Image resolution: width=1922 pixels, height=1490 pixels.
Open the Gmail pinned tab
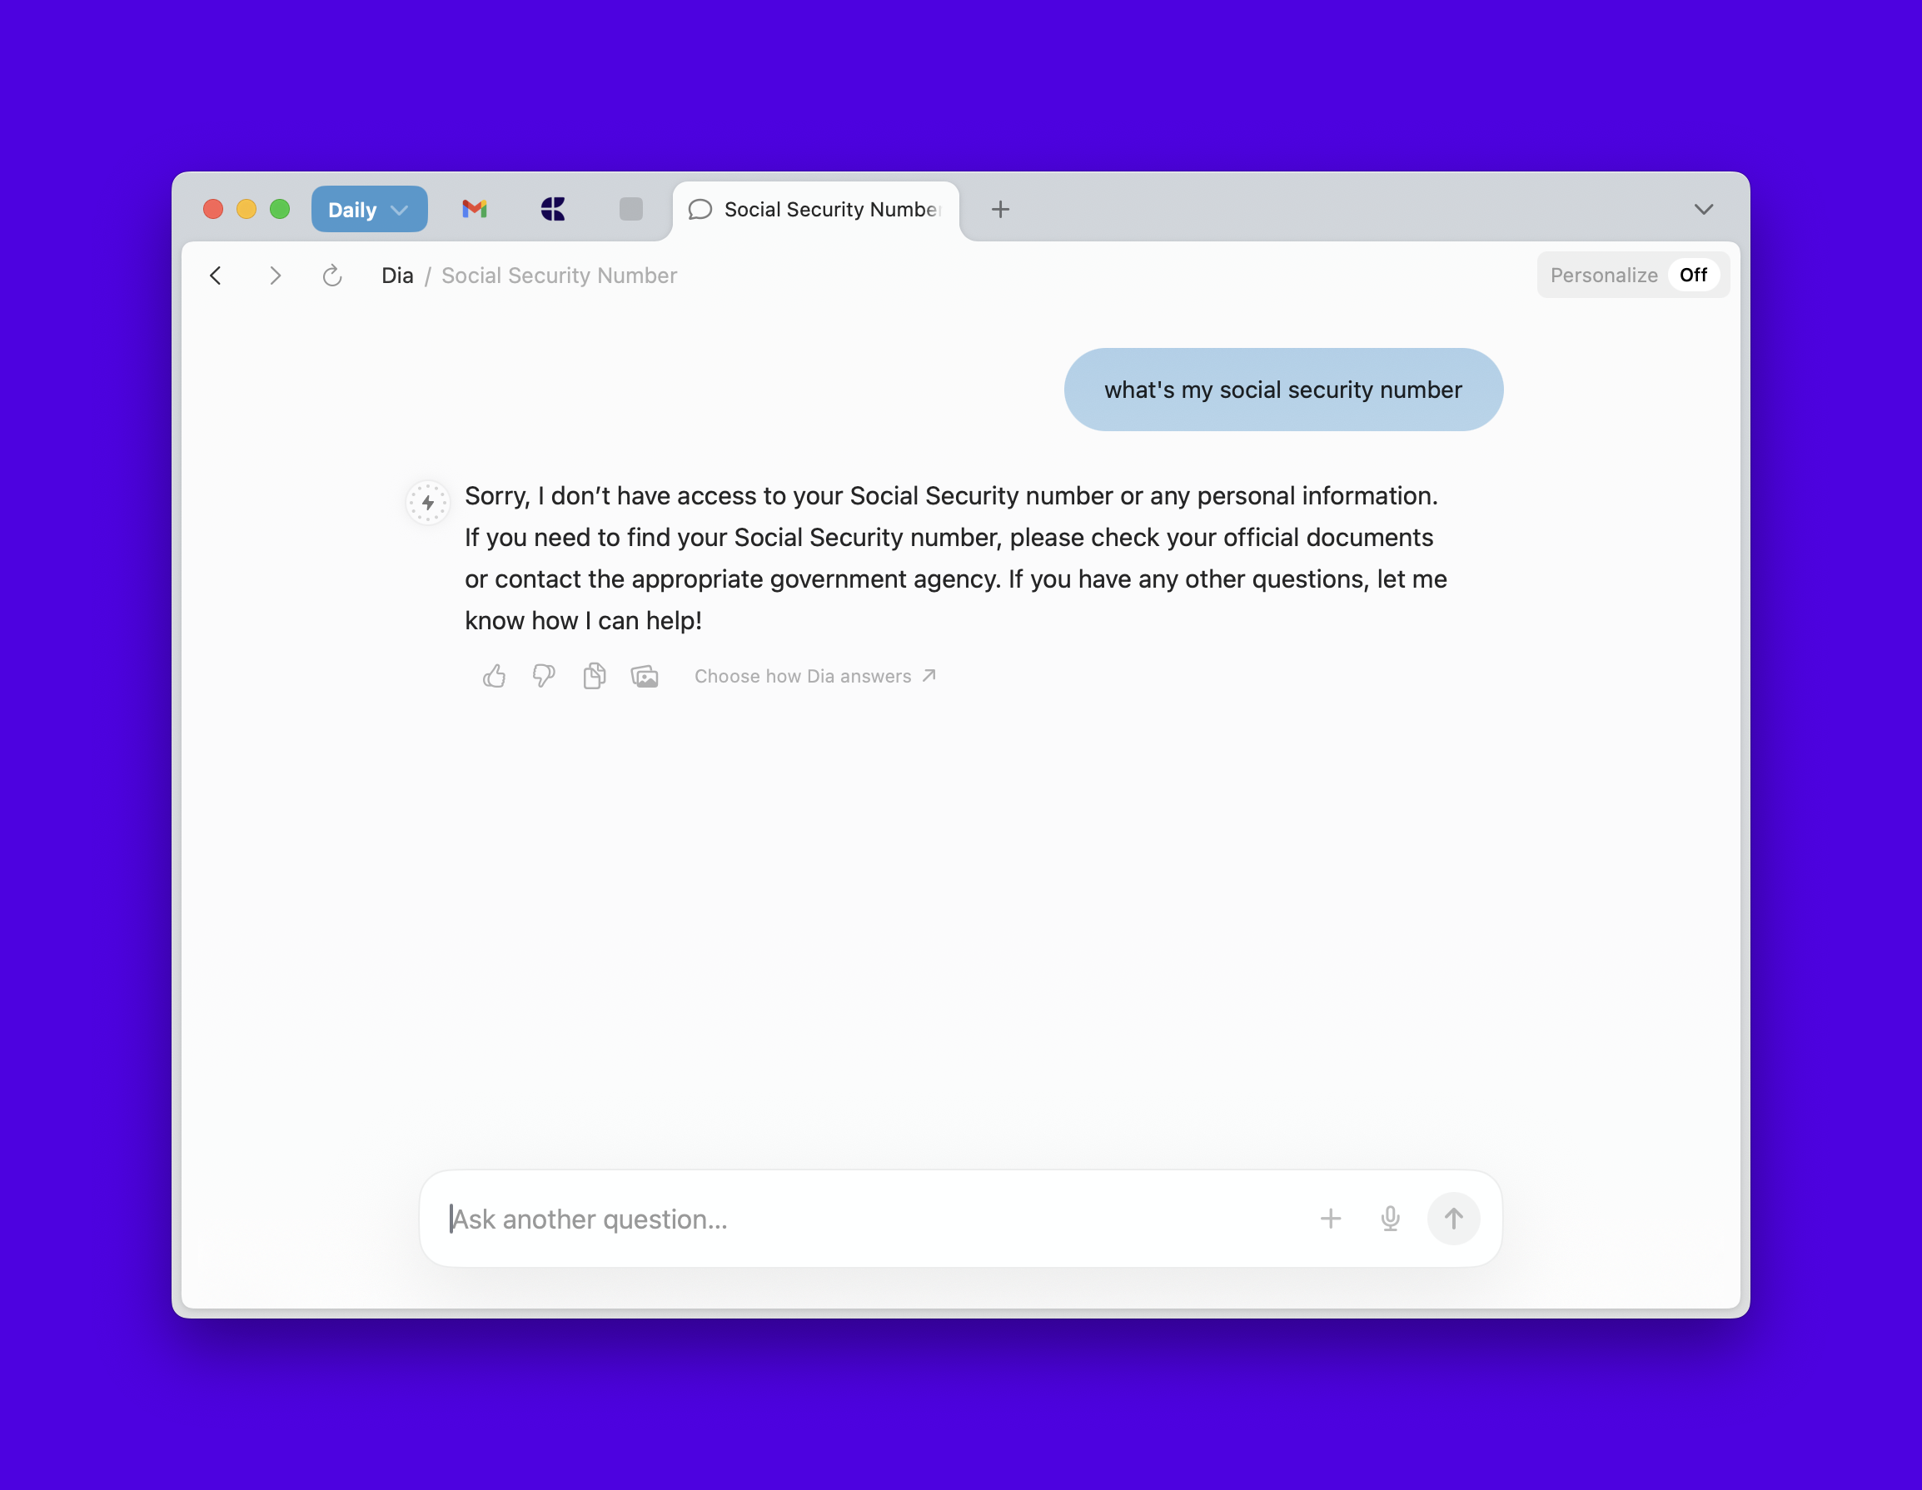(475, 209)
